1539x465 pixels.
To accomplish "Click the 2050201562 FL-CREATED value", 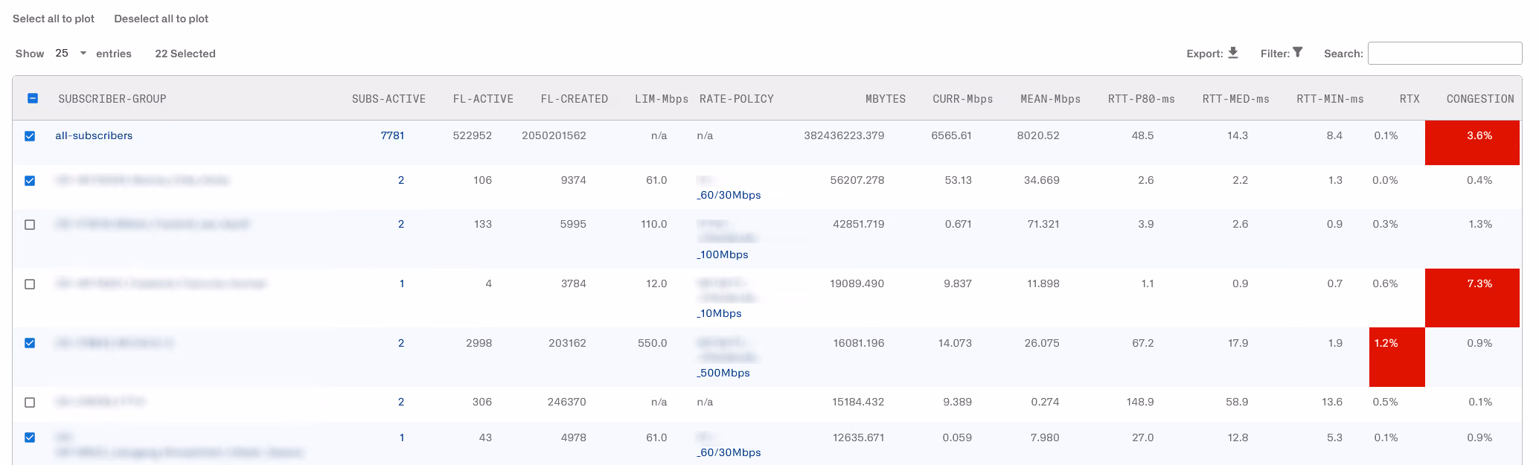I will click(x=554, y=135).
